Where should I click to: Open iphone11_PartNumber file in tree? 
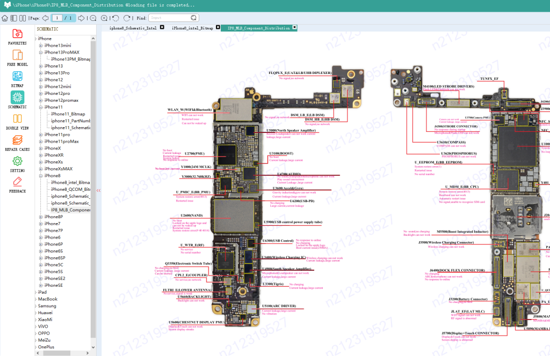[70, 121]
